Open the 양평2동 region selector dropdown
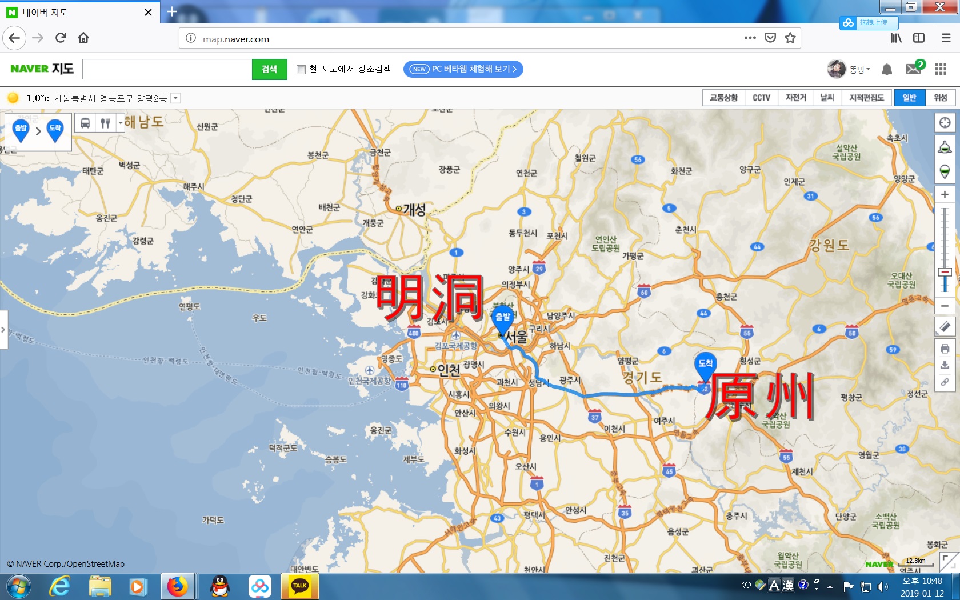This screenshot has width=960, height=600. click(x=175, y=98)
